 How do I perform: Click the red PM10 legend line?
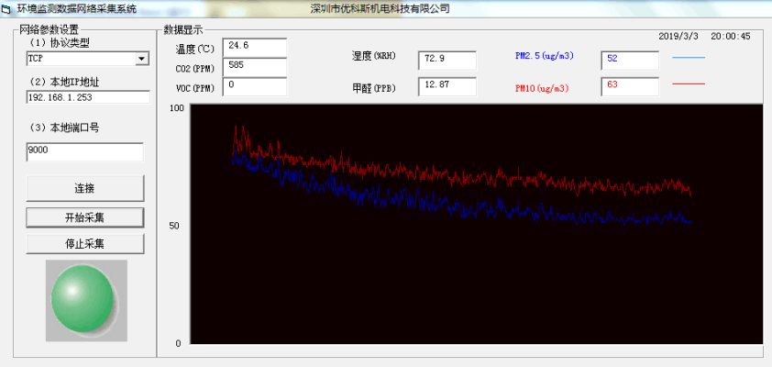(689, 83)
